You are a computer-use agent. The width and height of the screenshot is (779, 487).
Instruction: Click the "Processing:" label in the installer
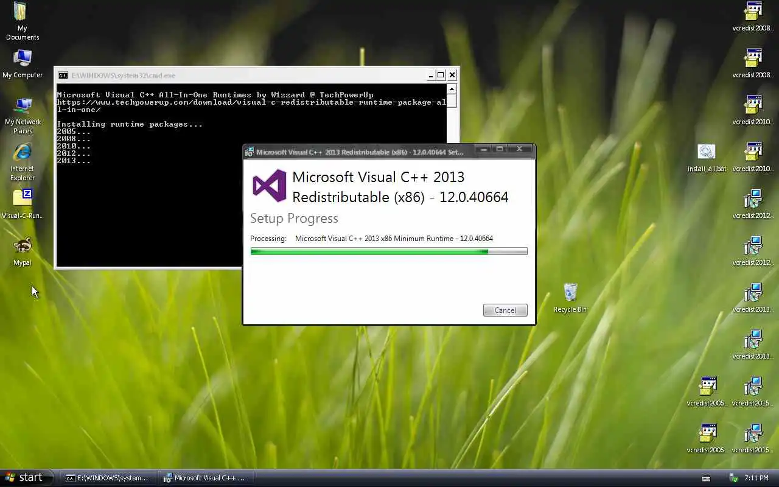click(268, 239)
